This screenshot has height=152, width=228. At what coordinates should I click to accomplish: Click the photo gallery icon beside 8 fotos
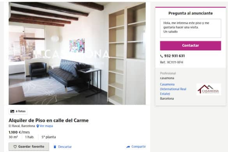tap(12, 111)
